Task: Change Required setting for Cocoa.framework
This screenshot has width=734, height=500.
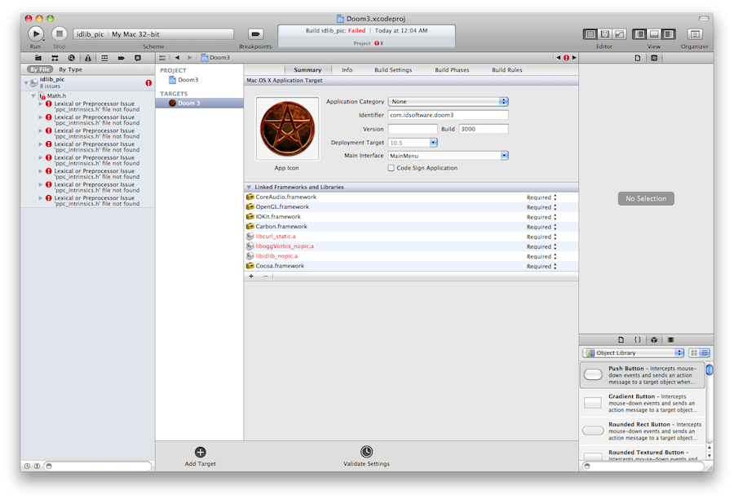Action: click(542, 267)
